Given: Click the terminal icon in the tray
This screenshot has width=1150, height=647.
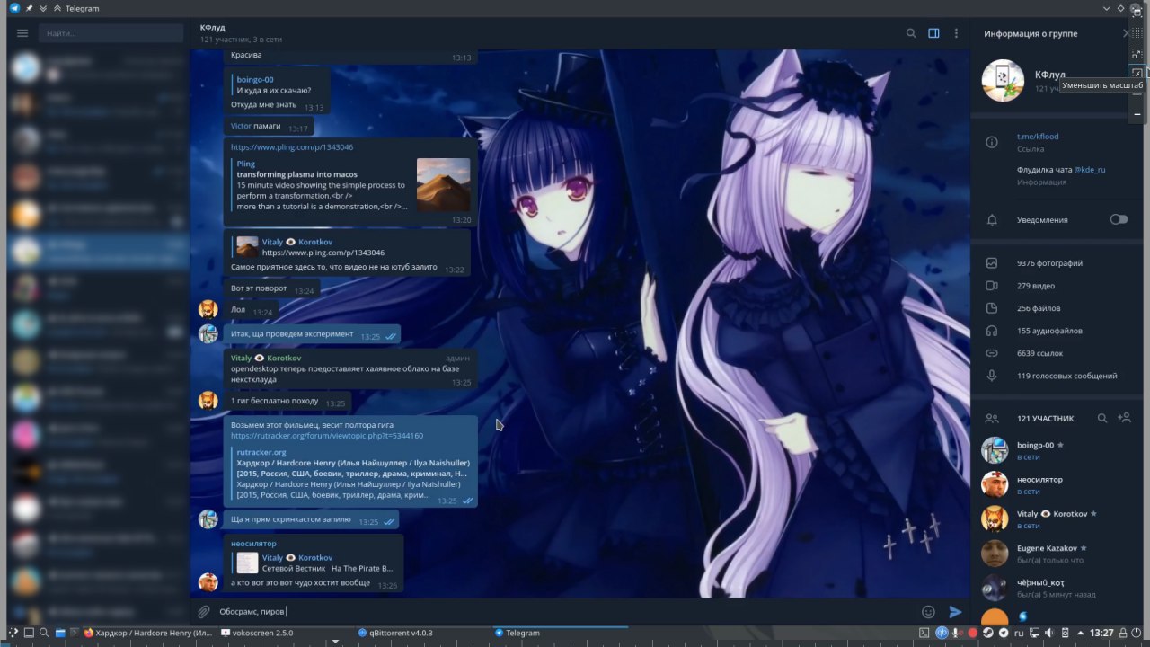Looking at the screenshot, I should [924, 633].
